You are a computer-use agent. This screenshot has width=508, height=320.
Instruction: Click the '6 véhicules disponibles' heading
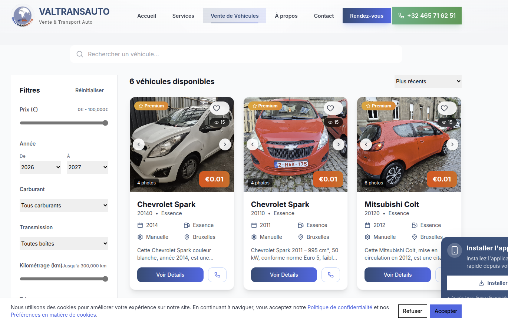click(x=172, y=81)
